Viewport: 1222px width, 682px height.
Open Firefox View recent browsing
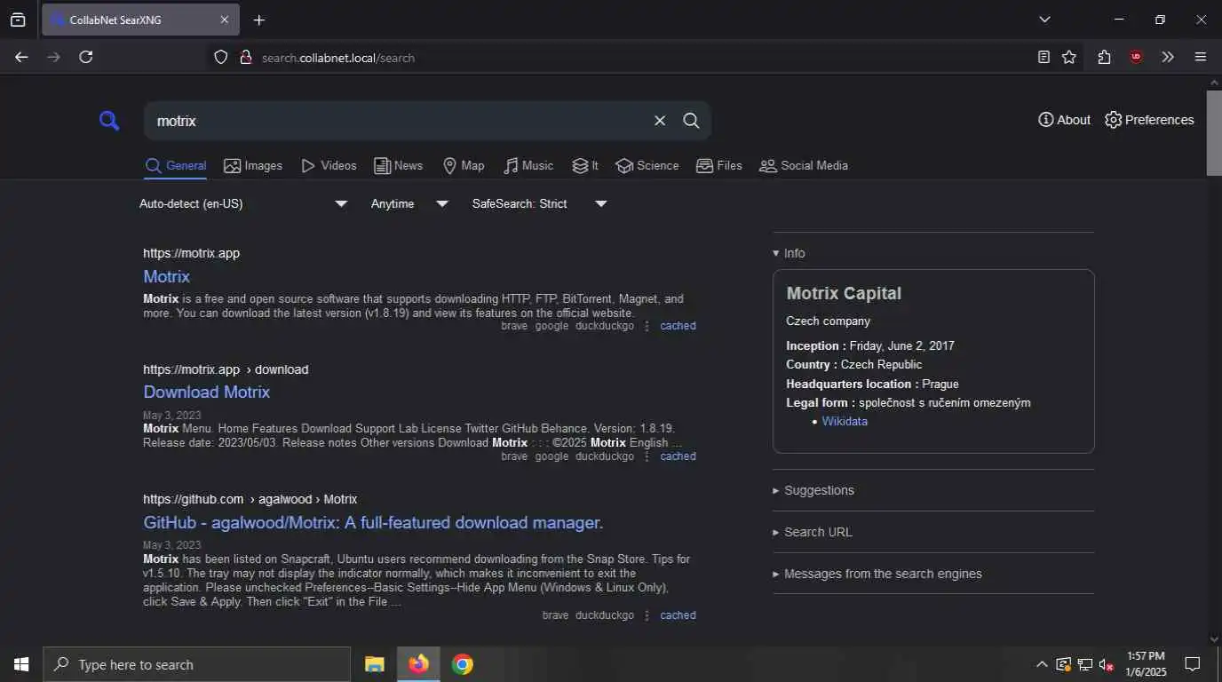[18, 20]
